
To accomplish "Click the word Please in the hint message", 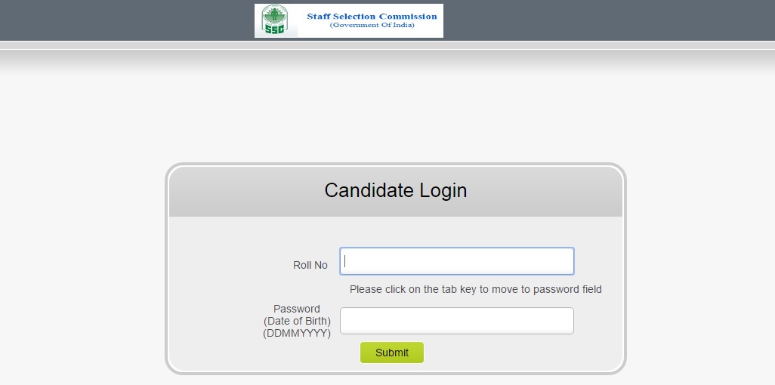I will [366, 289].
